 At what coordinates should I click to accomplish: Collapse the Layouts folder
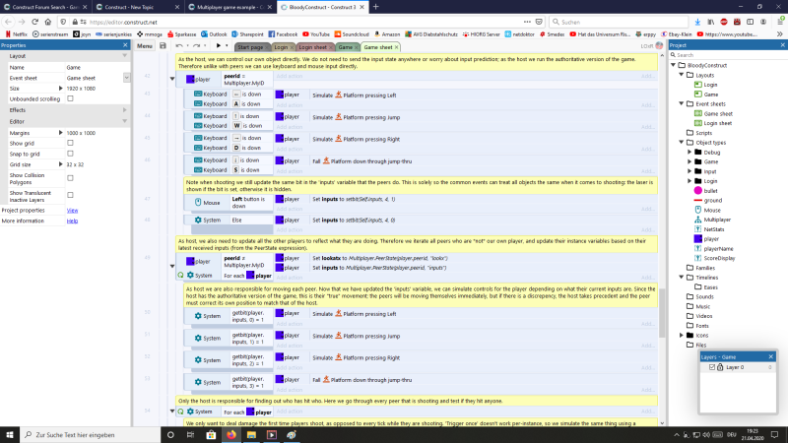682,75
